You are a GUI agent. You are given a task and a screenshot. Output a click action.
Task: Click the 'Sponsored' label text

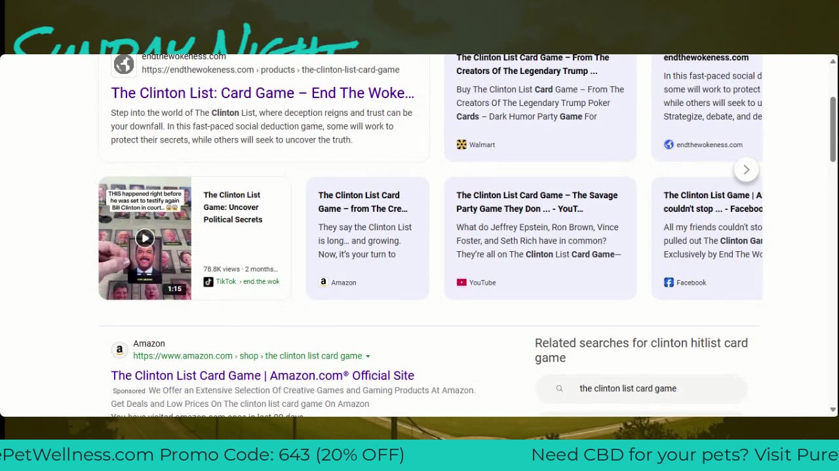point(128,391)
